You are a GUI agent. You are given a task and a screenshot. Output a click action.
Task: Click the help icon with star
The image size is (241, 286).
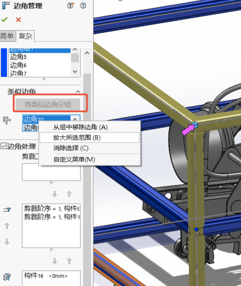point(71,6)
